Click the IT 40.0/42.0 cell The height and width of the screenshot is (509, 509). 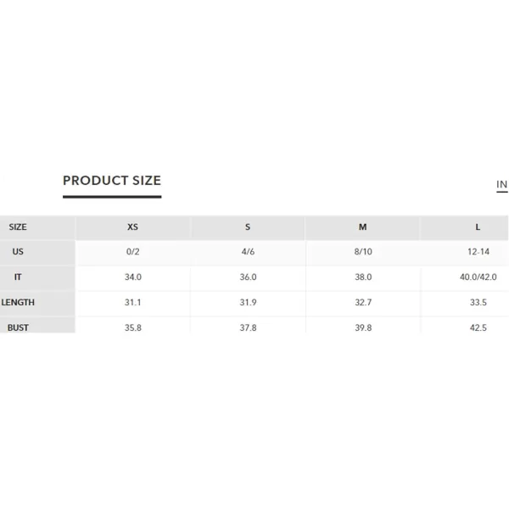click(x=478, y=277)
